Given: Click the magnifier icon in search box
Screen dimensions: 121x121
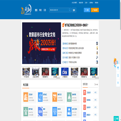Looking at the screenshot, I should pyautogui.click(x=70, y=10).
